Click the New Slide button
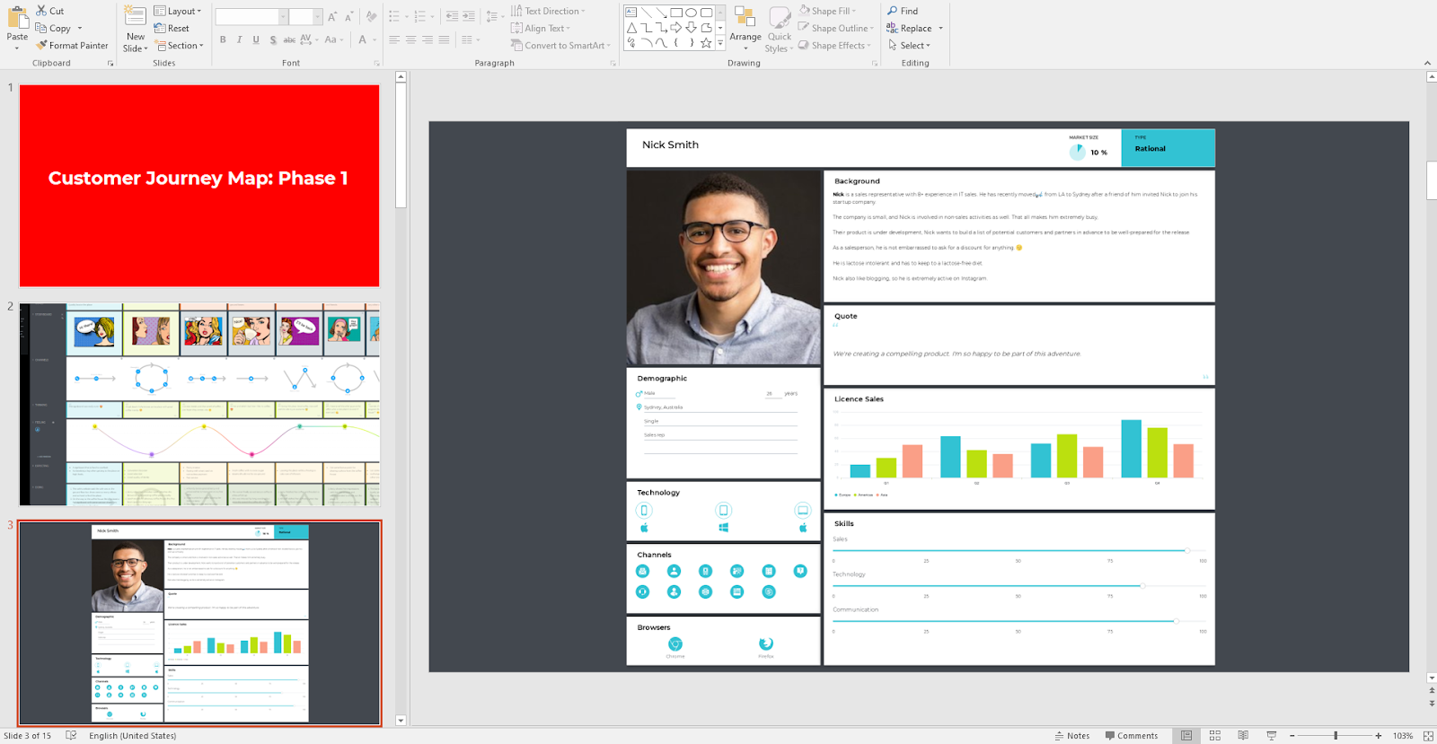This screenshot has height=744, width=1437. coord(135,17)
